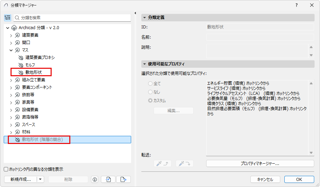Click the 名前 input field
This screenshot has width=320, height=187.
(260, 37)
